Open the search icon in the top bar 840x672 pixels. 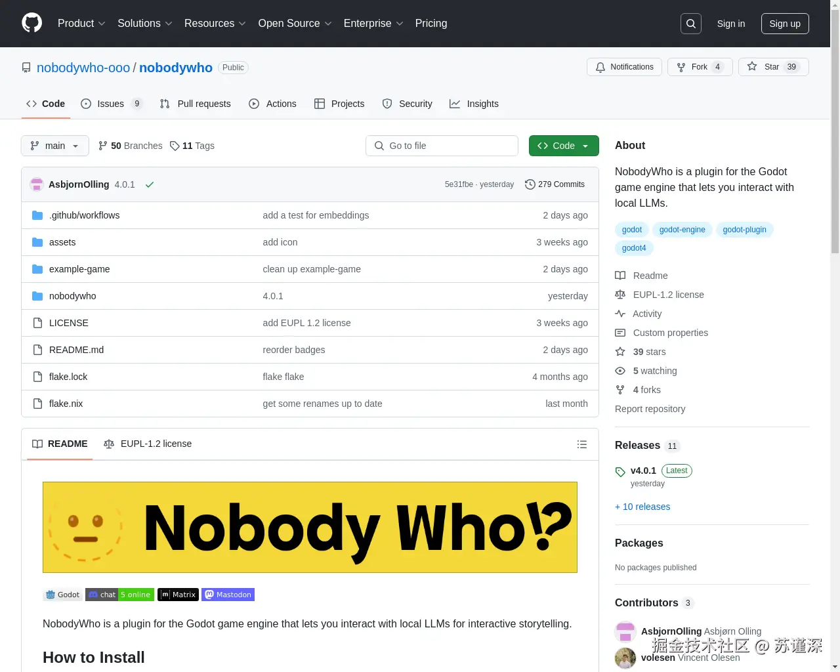point(690,23)
